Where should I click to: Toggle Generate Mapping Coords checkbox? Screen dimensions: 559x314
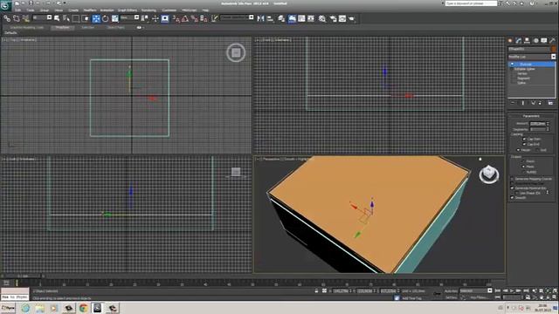tap(513, 179)
